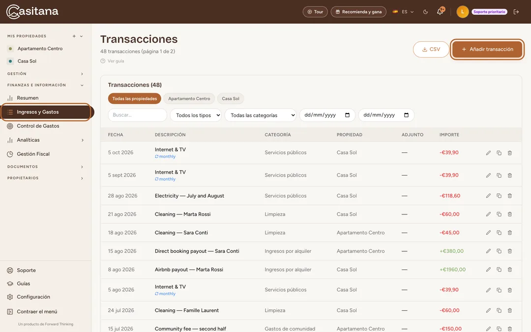Add a new property plus icon
Viewport: 531px width, 332px height.
pos(74,36)
